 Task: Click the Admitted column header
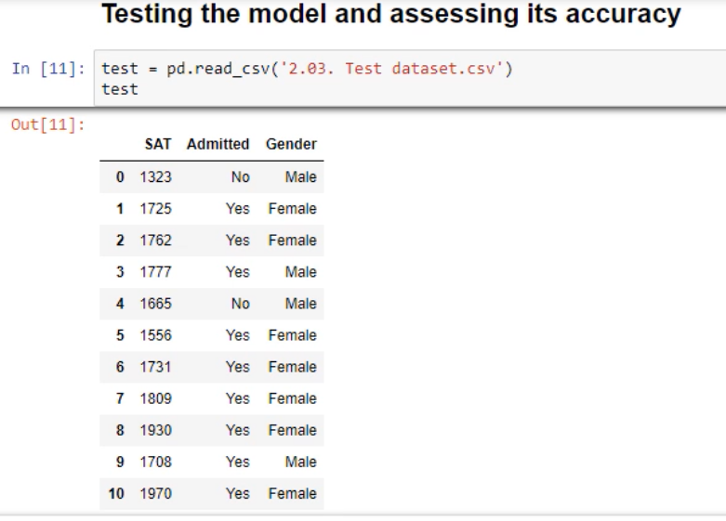[x=218, y=144]
